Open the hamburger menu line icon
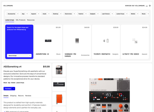The image size is (154, 112). pos(147,6)
